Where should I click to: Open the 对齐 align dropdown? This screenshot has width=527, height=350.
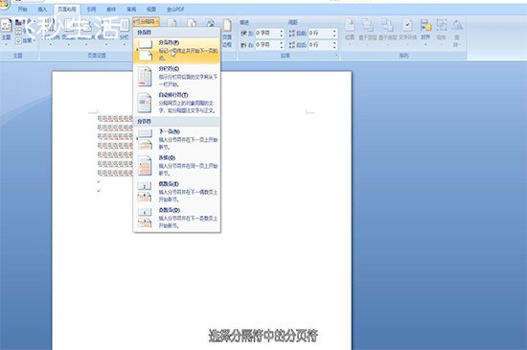tap(425, 32)
